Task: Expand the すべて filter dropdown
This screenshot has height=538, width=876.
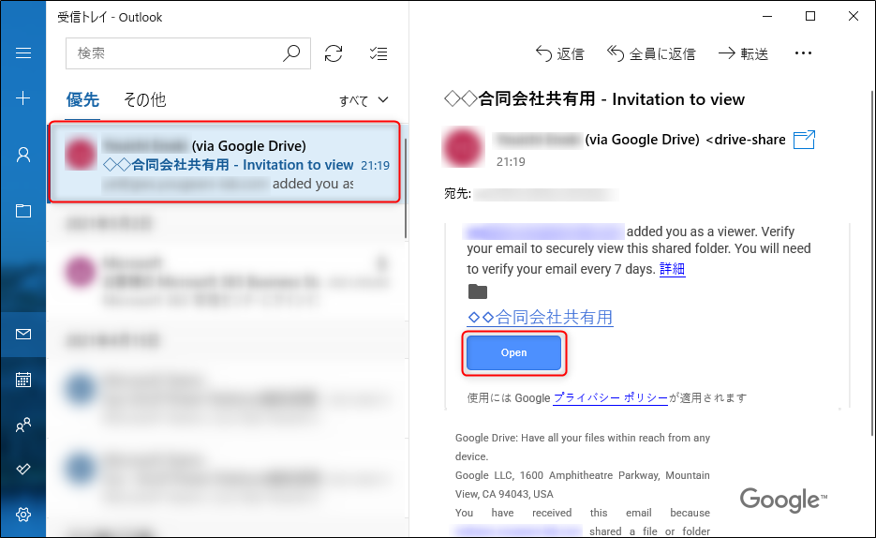Action: pos(364,100)
